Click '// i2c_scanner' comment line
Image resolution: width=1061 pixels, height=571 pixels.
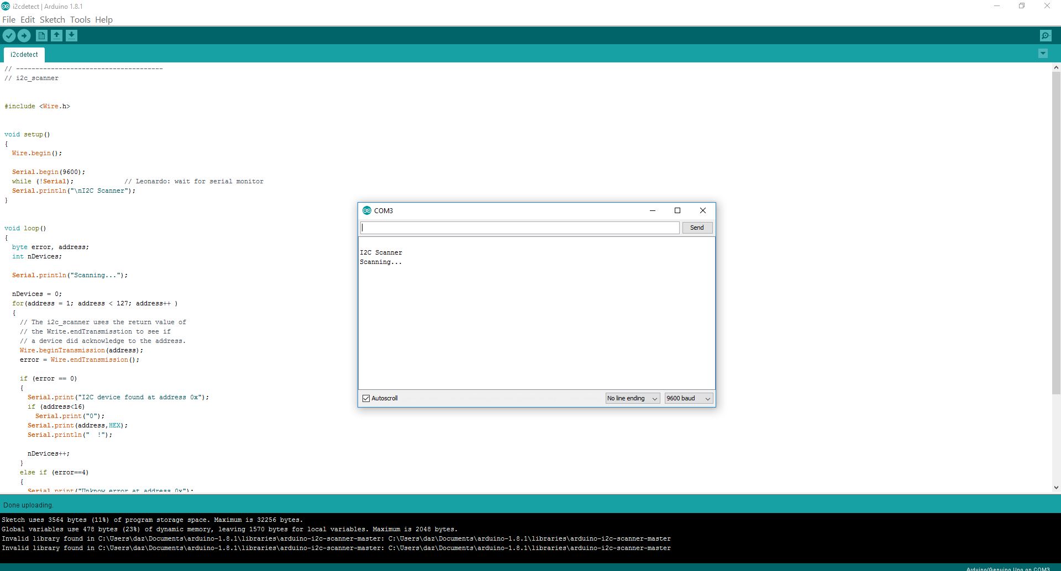(x=31, y=78)
